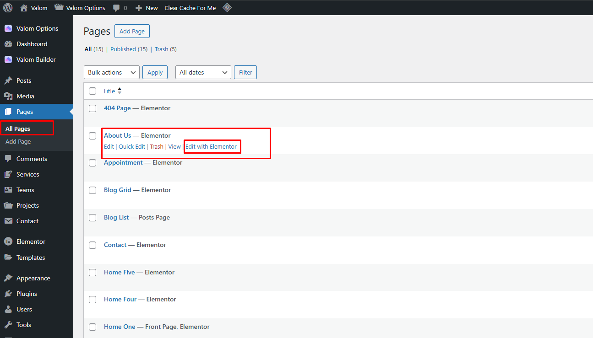The height and width of the screenshot is (338, 593).
Task: Sort pages by Title column arrow
Action: (x=120, y=91)
